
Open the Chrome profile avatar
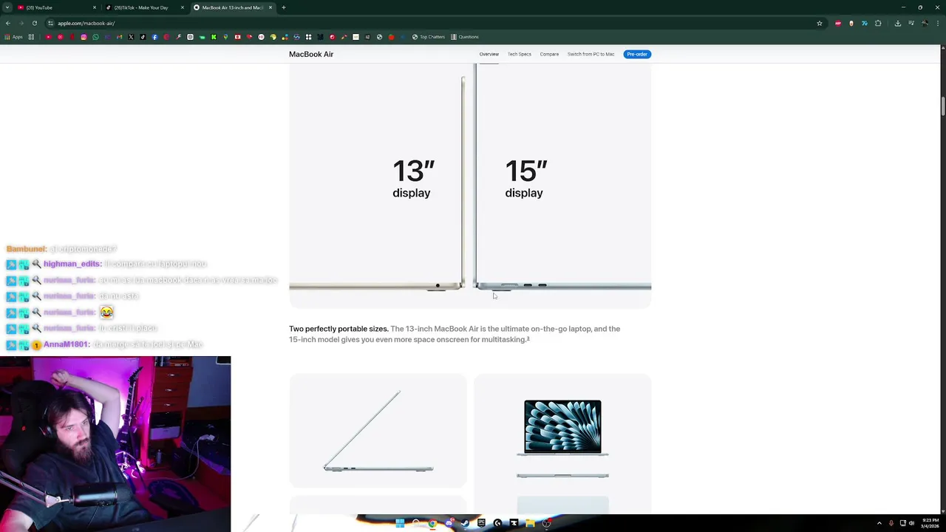(925, 23)
